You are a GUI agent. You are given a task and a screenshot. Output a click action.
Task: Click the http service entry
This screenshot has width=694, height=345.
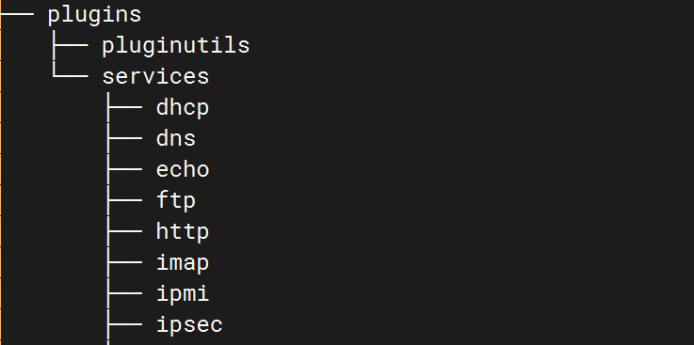[183, 232]
